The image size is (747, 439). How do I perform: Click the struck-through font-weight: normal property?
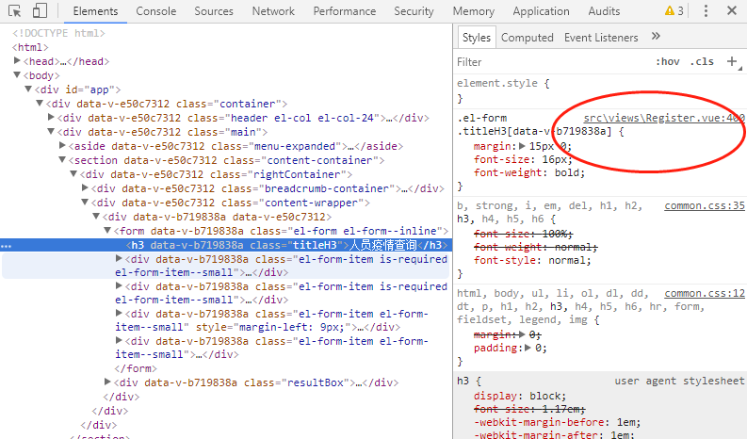click(x=535, y=247)
